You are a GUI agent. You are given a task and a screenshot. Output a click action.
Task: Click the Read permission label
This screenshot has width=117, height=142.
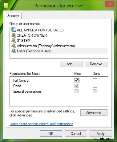tap(17, 86)
